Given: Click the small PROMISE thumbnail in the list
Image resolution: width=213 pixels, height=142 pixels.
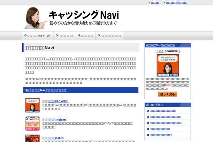Looking at the screenshot, I should (x=32, y=105).
